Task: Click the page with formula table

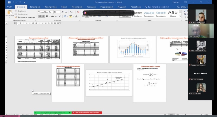Action: tap(38, 50)
